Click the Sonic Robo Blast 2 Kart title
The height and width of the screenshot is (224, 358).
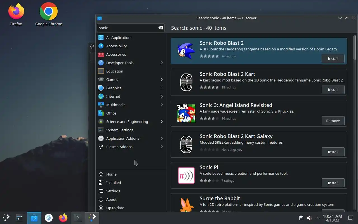227,74
